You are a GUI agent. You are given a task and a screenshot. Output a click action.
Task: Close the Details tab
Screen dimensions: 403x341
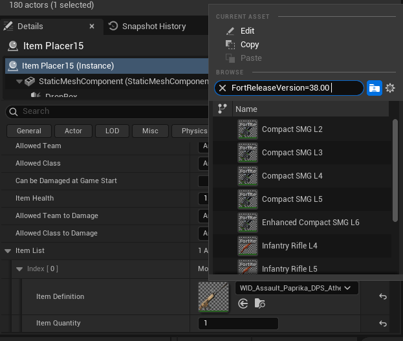click(x=92, y=27)
